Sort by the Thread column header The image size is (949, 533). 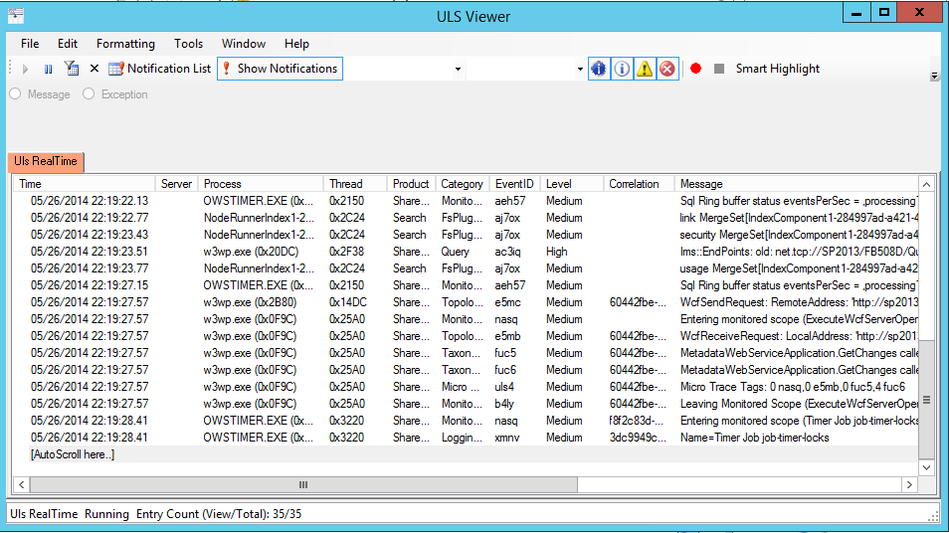pyautogui.click(x=355, y=184)
